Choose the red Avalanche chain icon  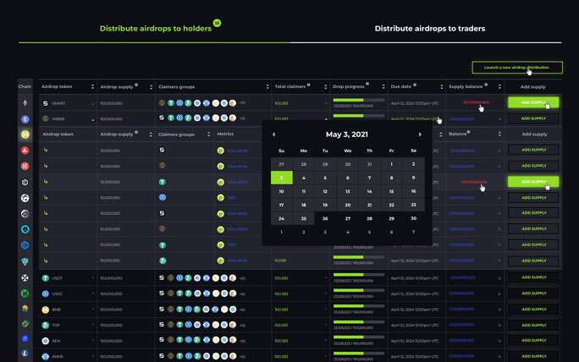(x=25, y=151)
